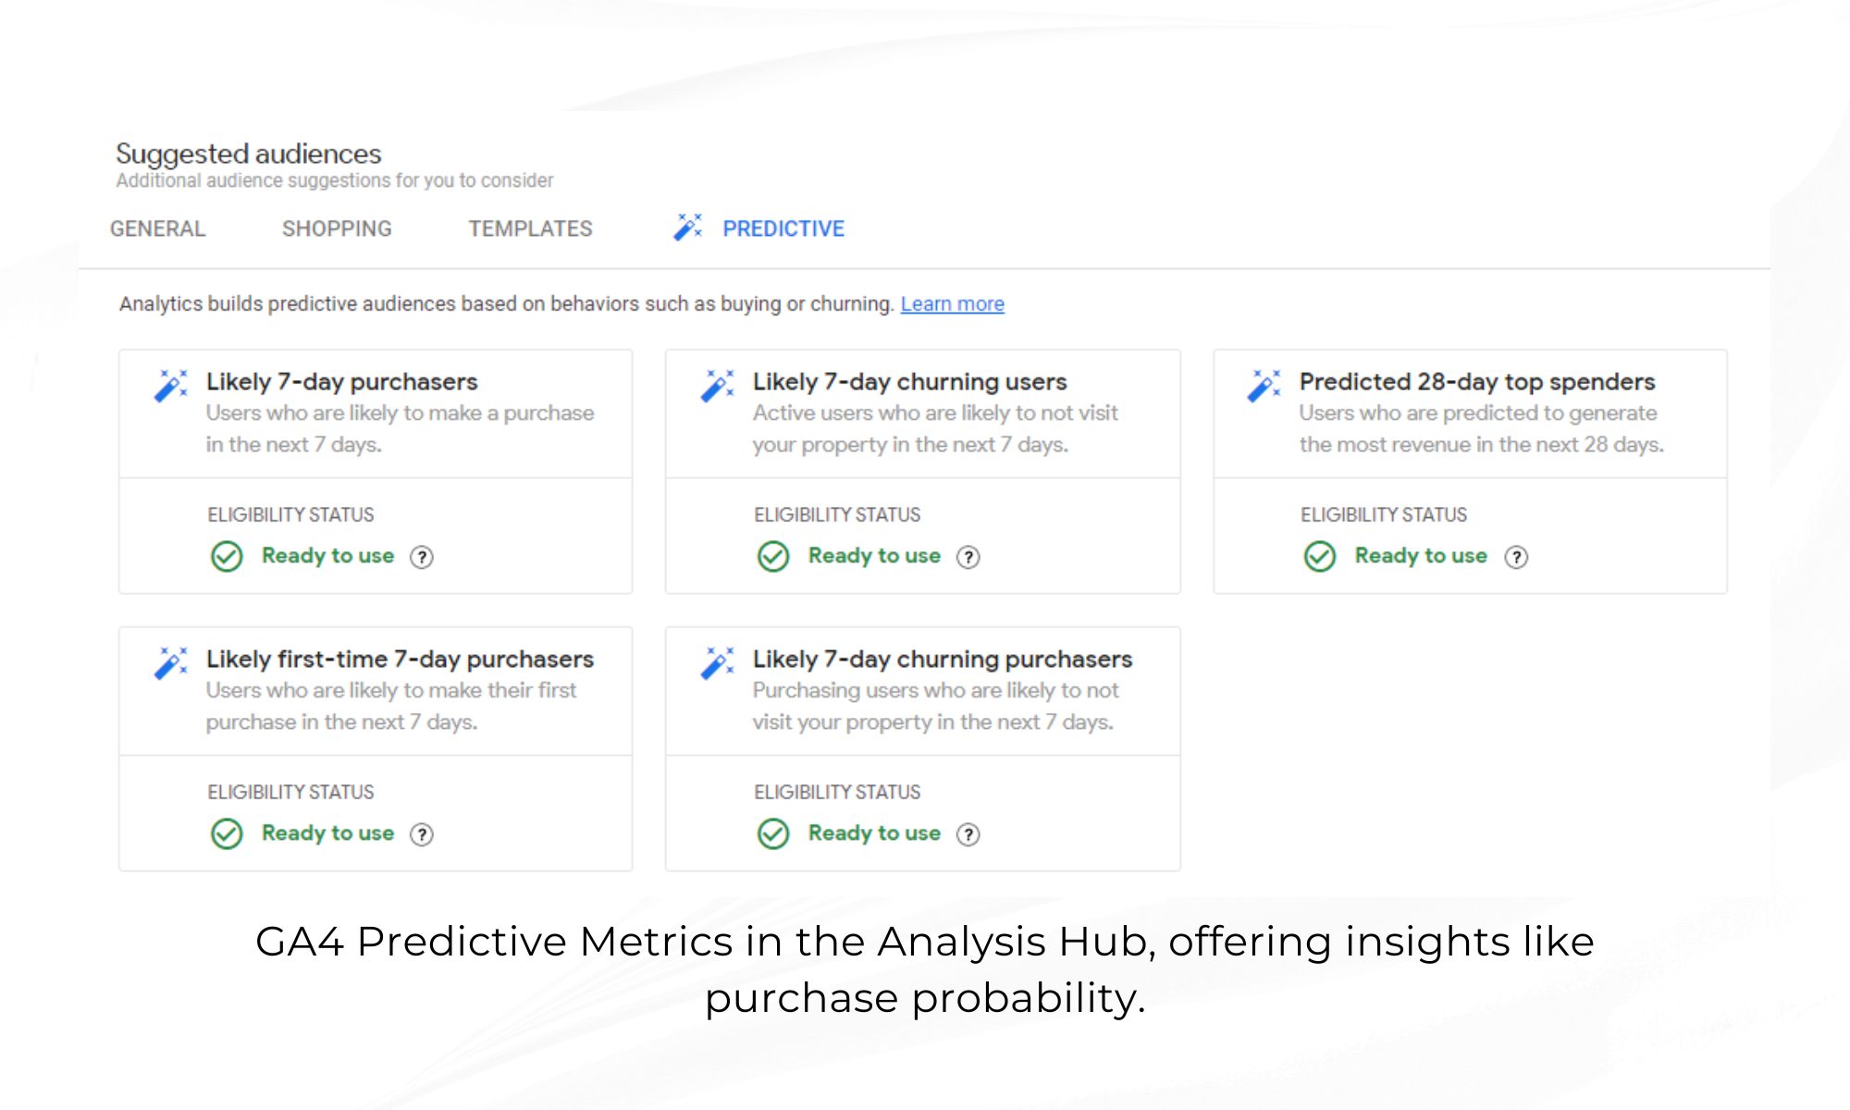
Task: Switch to the General tab
Action: 157,228
